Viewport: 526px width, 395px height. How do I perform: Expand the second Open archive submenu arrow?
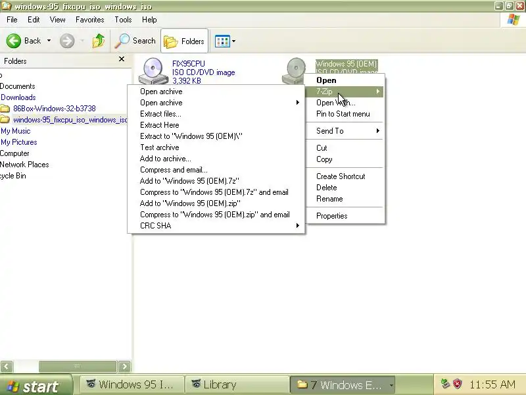click(298, 103)
